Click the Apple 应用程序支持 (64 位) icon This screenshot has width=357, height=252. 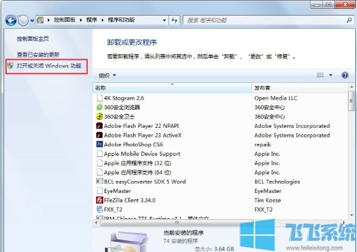(100, 173)
